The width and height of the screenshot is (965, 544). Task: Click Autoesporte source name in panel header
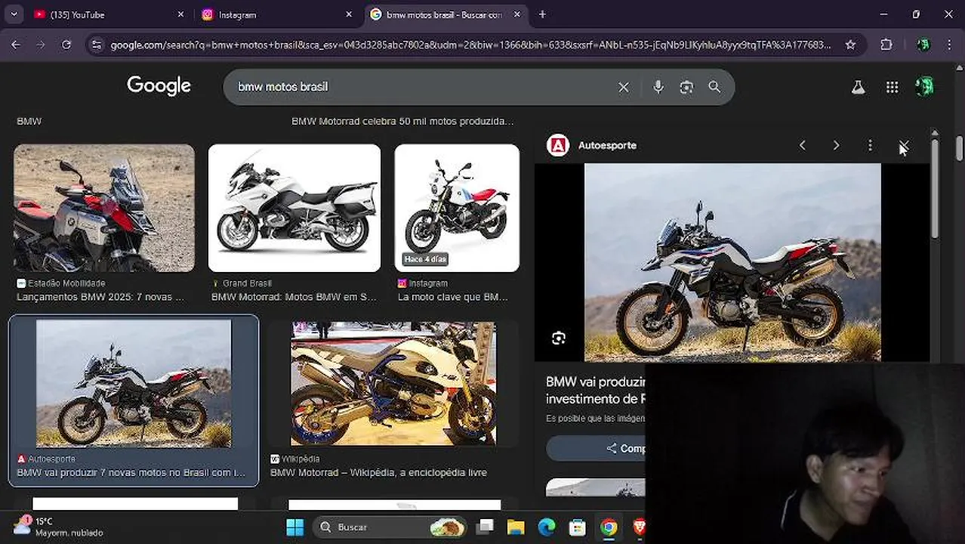pyautogui.click(x=607, y=145)
